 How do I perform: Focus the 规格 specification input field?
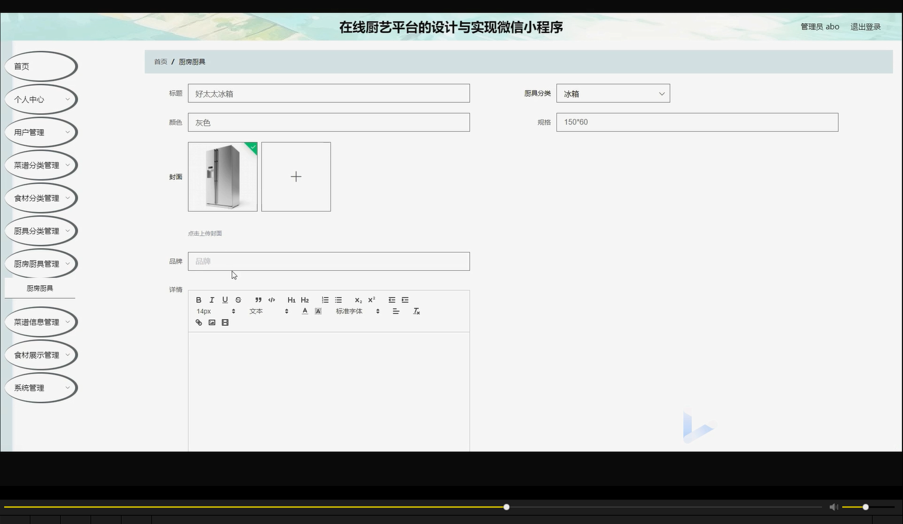tap(697, 122)
